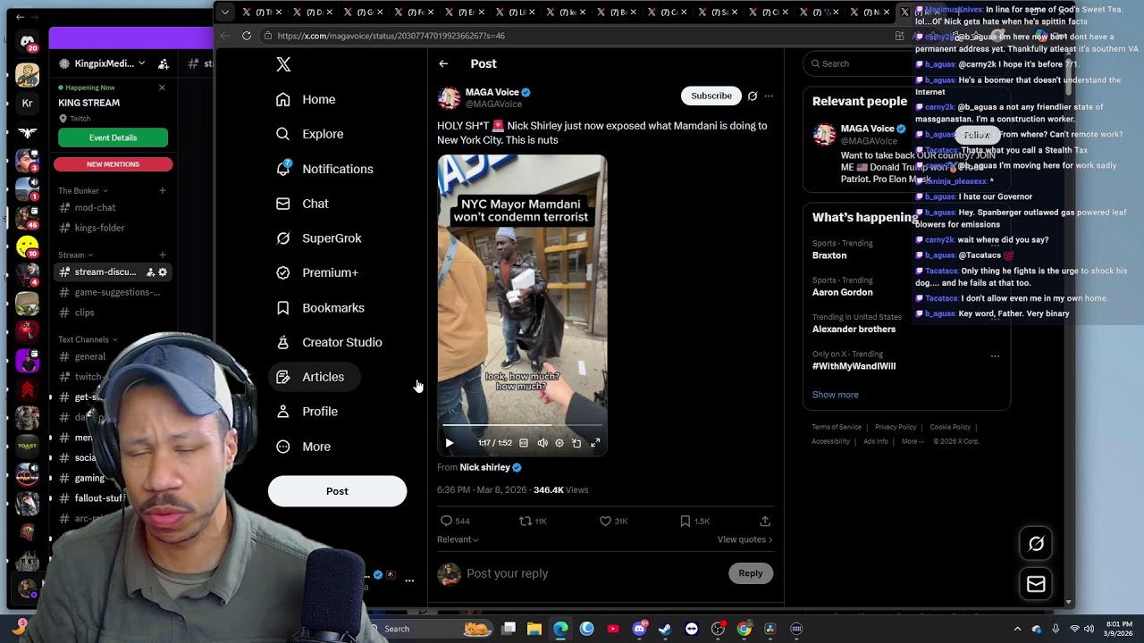Open Bookmarks in the X sidebar
The width and height of the screenshot is (1144, 643).
tap(320, 308)
